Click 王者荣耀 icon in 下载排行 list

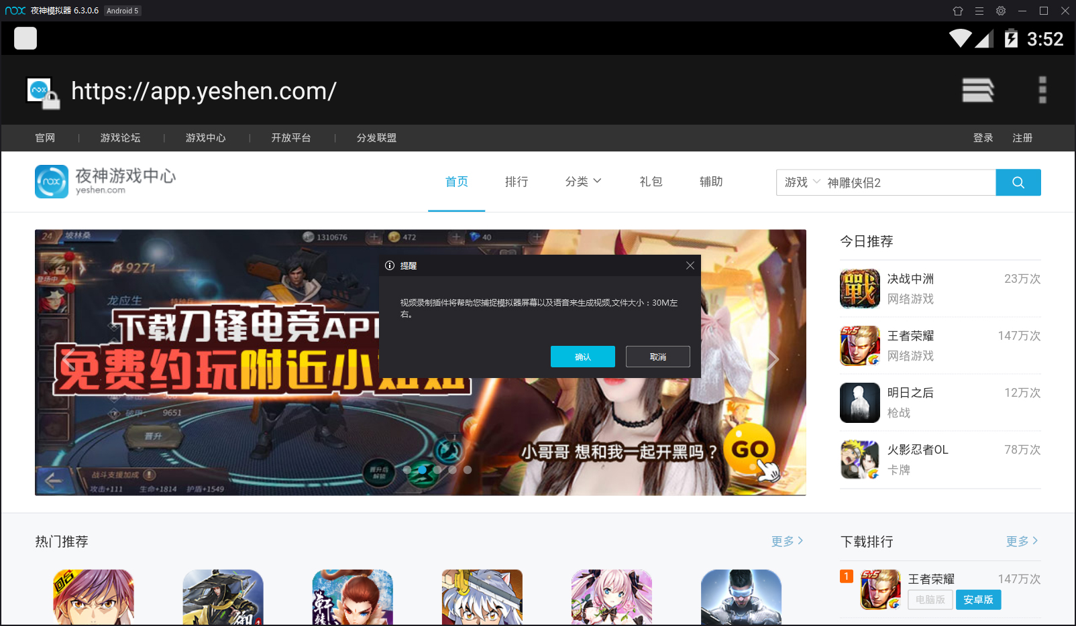coord(881,590)
